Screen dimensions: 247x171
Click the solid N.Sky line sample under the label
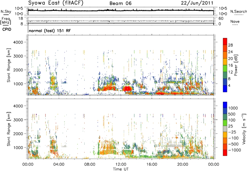(6, 15)
